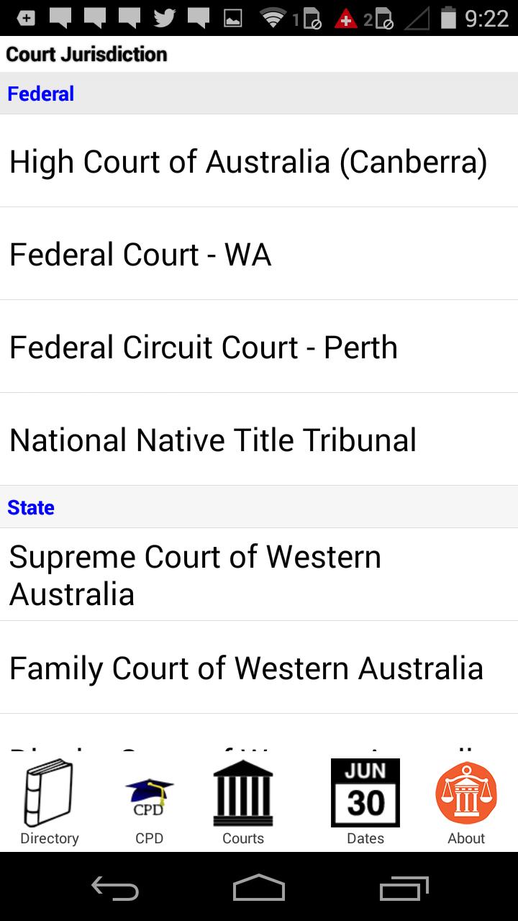Open the Directory book icon

pos(49,799)
